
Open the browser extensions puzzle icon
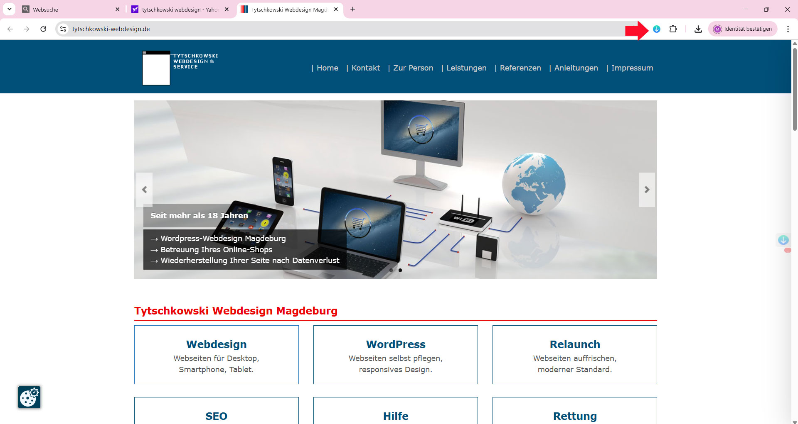pos(673,29)
